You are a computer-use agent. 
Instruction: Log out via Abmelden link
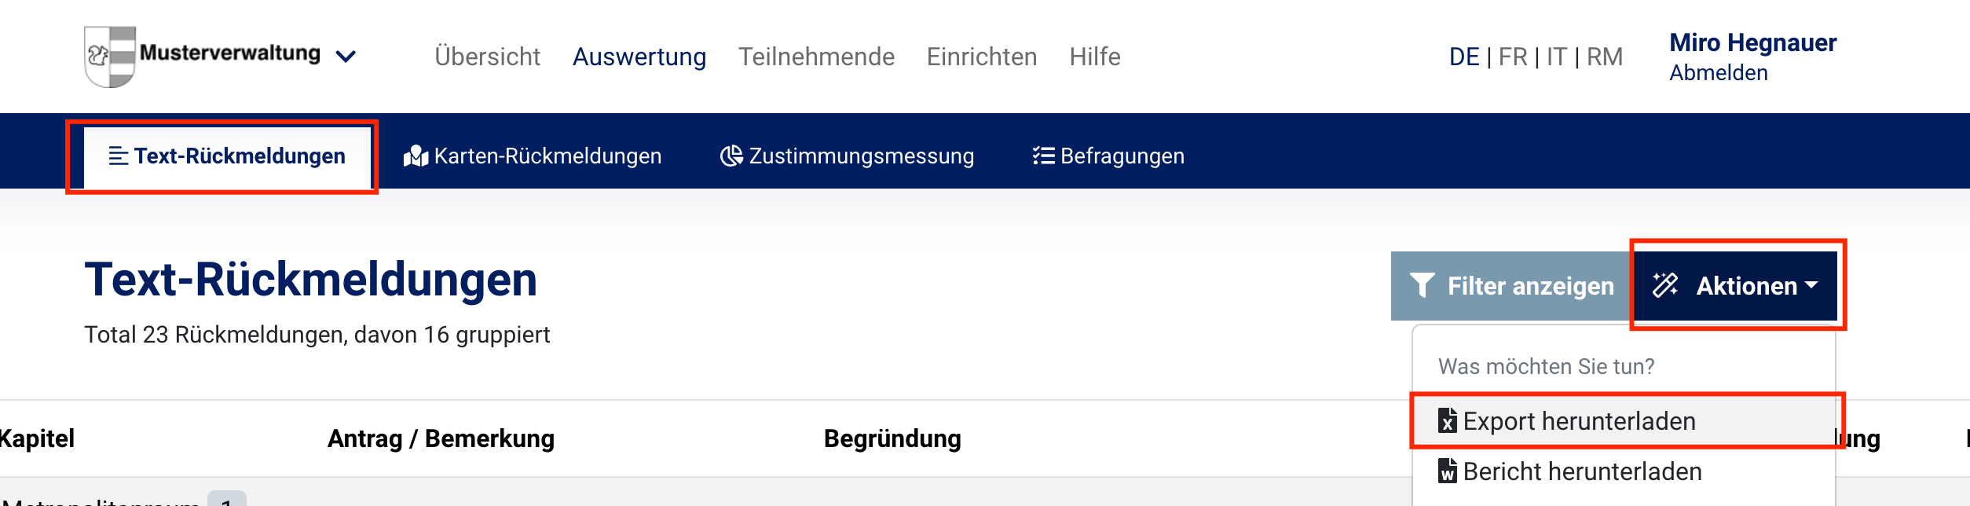(1719, 72)
